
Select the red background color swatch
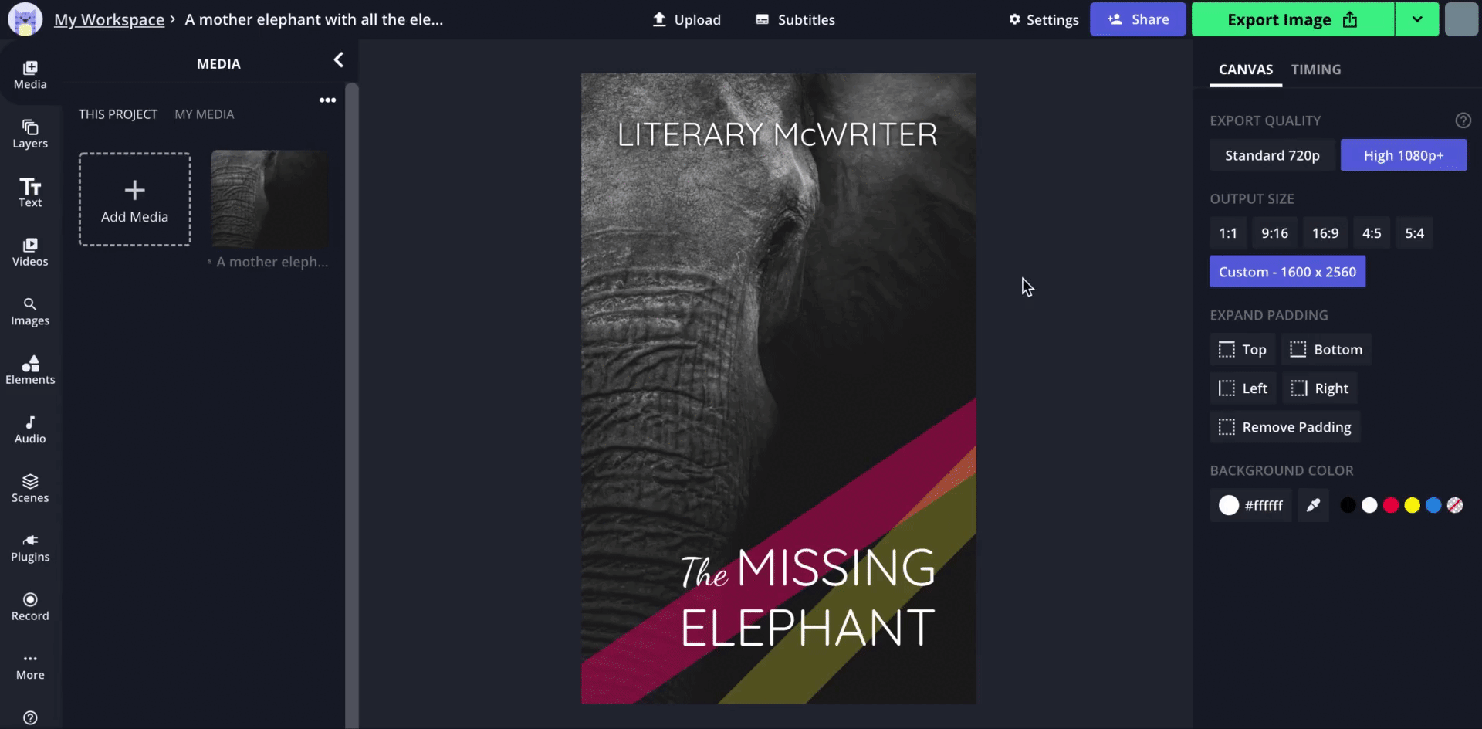[1390, 506]
